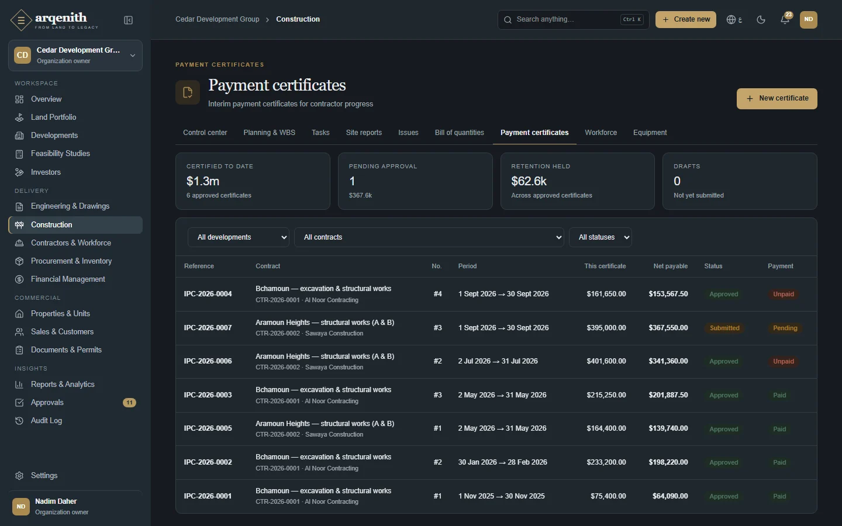The image size is (842, 526).
Task: Click the New certificate button
Action: pyautogui.click(x=777, y=99)
